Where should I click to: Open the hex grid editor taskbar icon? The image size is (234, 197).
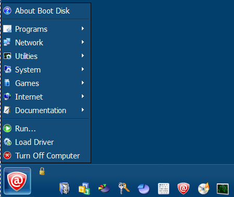164,189
